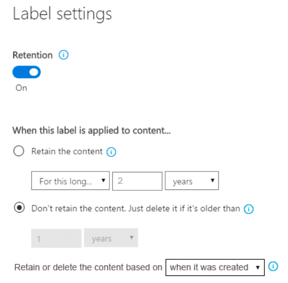Select the 'Don't retain the content' radio button

point(19,209)
